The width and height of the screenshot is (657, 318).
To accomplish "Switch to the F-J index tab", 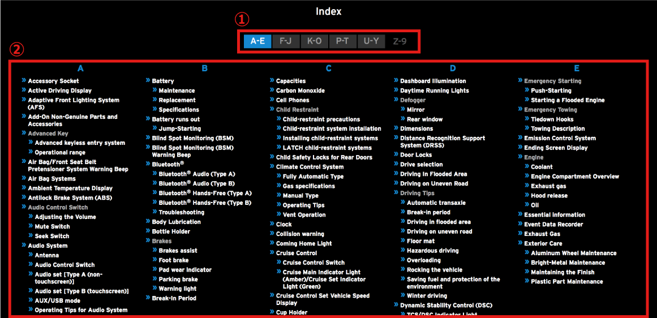I will [286, 41].
